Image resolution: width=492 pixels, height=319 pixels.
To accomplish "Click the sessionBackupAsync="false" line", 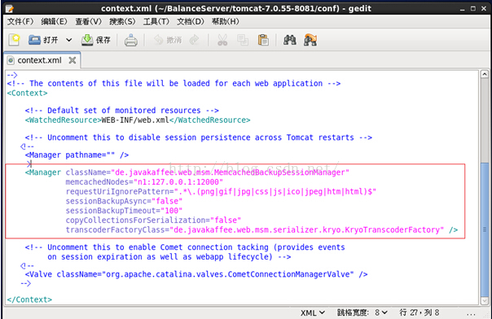I will tap(124, 201).
